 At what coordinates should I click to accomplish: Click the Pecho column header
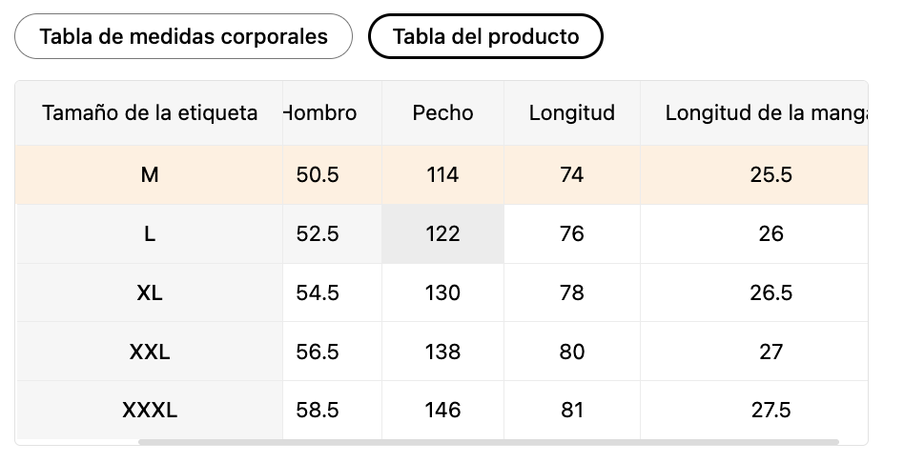442,112
